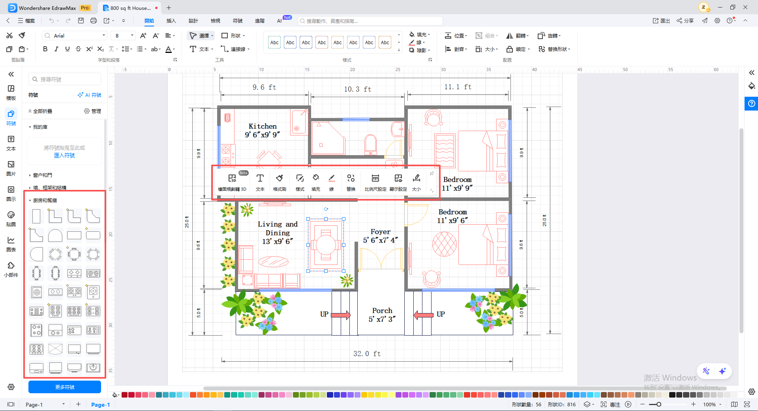758x411 pixels.
Task: Click the 搜尋符號 symbol search field
Action: tap(65, 79)
